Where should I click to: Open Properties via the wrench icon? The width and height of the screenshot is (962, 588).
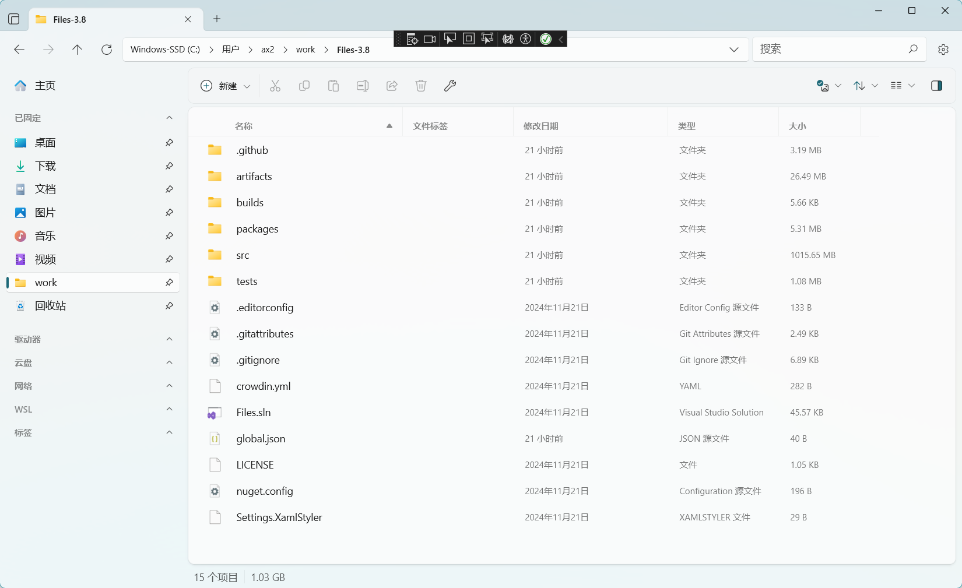click(450, 86)
